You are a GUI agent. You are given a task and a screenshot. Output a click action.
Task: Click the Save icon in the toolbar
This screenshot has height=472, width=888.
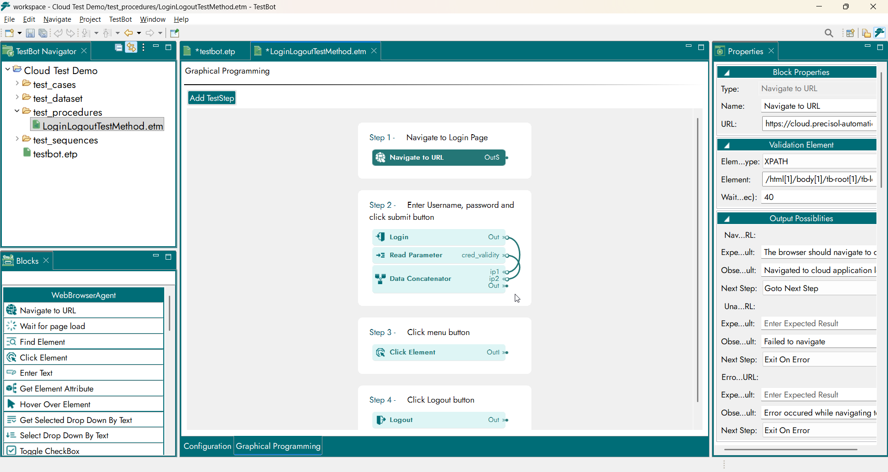tap(30, 33)
